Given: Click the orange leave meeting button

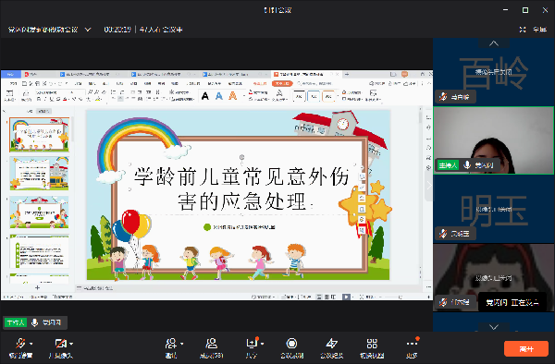Looking at the screenshot, I should pos(526,349).
